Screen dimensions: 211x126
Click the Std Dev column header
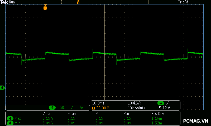(x=157, y=114)
